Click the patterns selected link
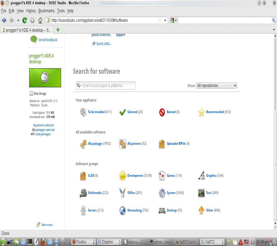The image size is (277, 246). (x=44, y=125)
